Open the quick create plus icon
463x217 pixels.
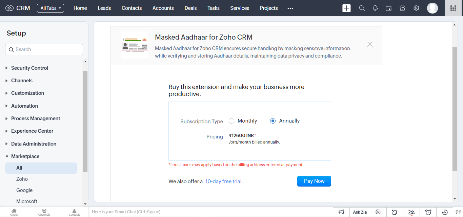(346, 8)
